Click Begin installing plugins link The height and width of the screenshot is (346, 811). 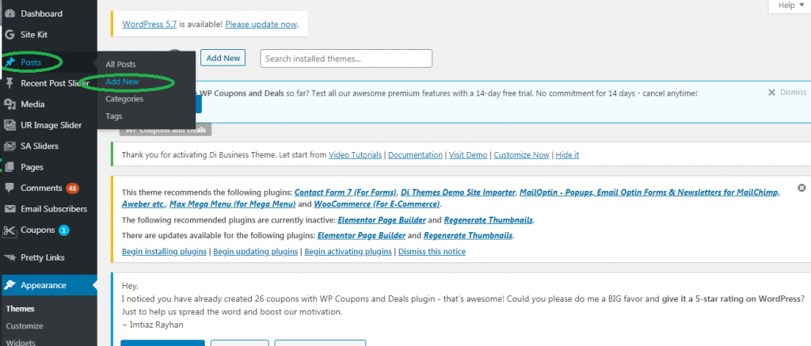(164, 252)
